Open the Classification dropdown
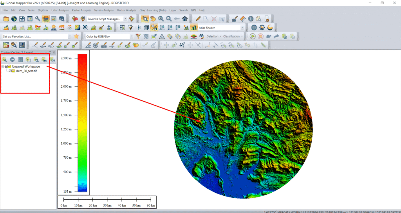Screen dimensions: 401x213 [x=233, y=36]
